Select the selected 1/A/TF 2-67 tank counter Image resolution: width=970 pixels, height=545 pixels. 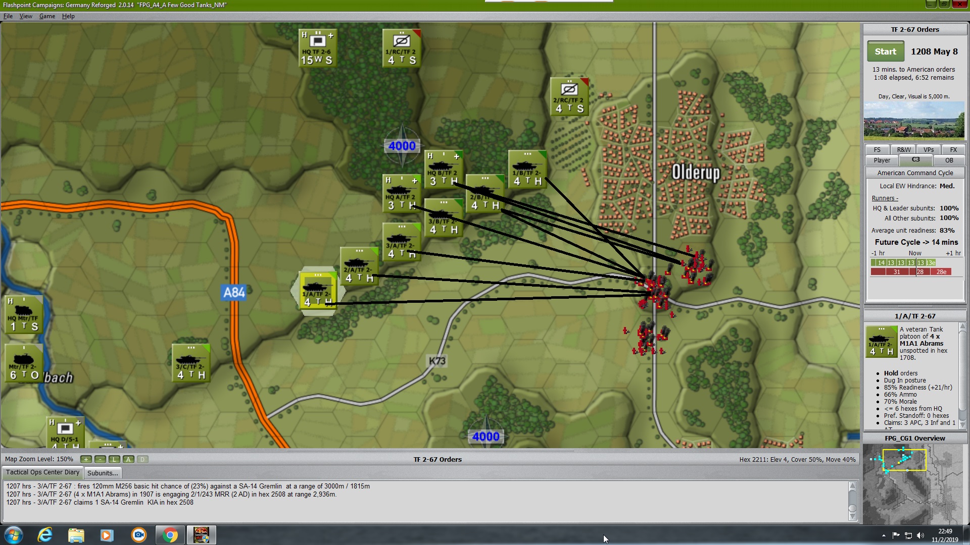click(318, 291)
